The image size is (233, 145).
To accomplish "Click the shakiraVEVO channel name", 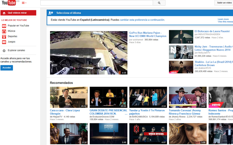I will [205, 68].
